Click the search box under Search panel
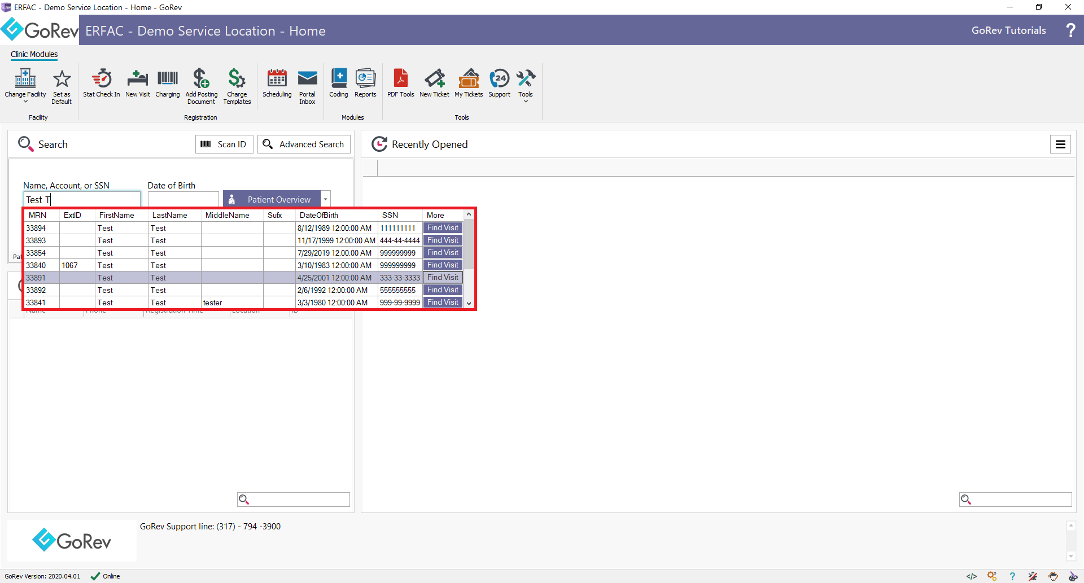Viewport: 1084px width, 583px height. [294, 499]
